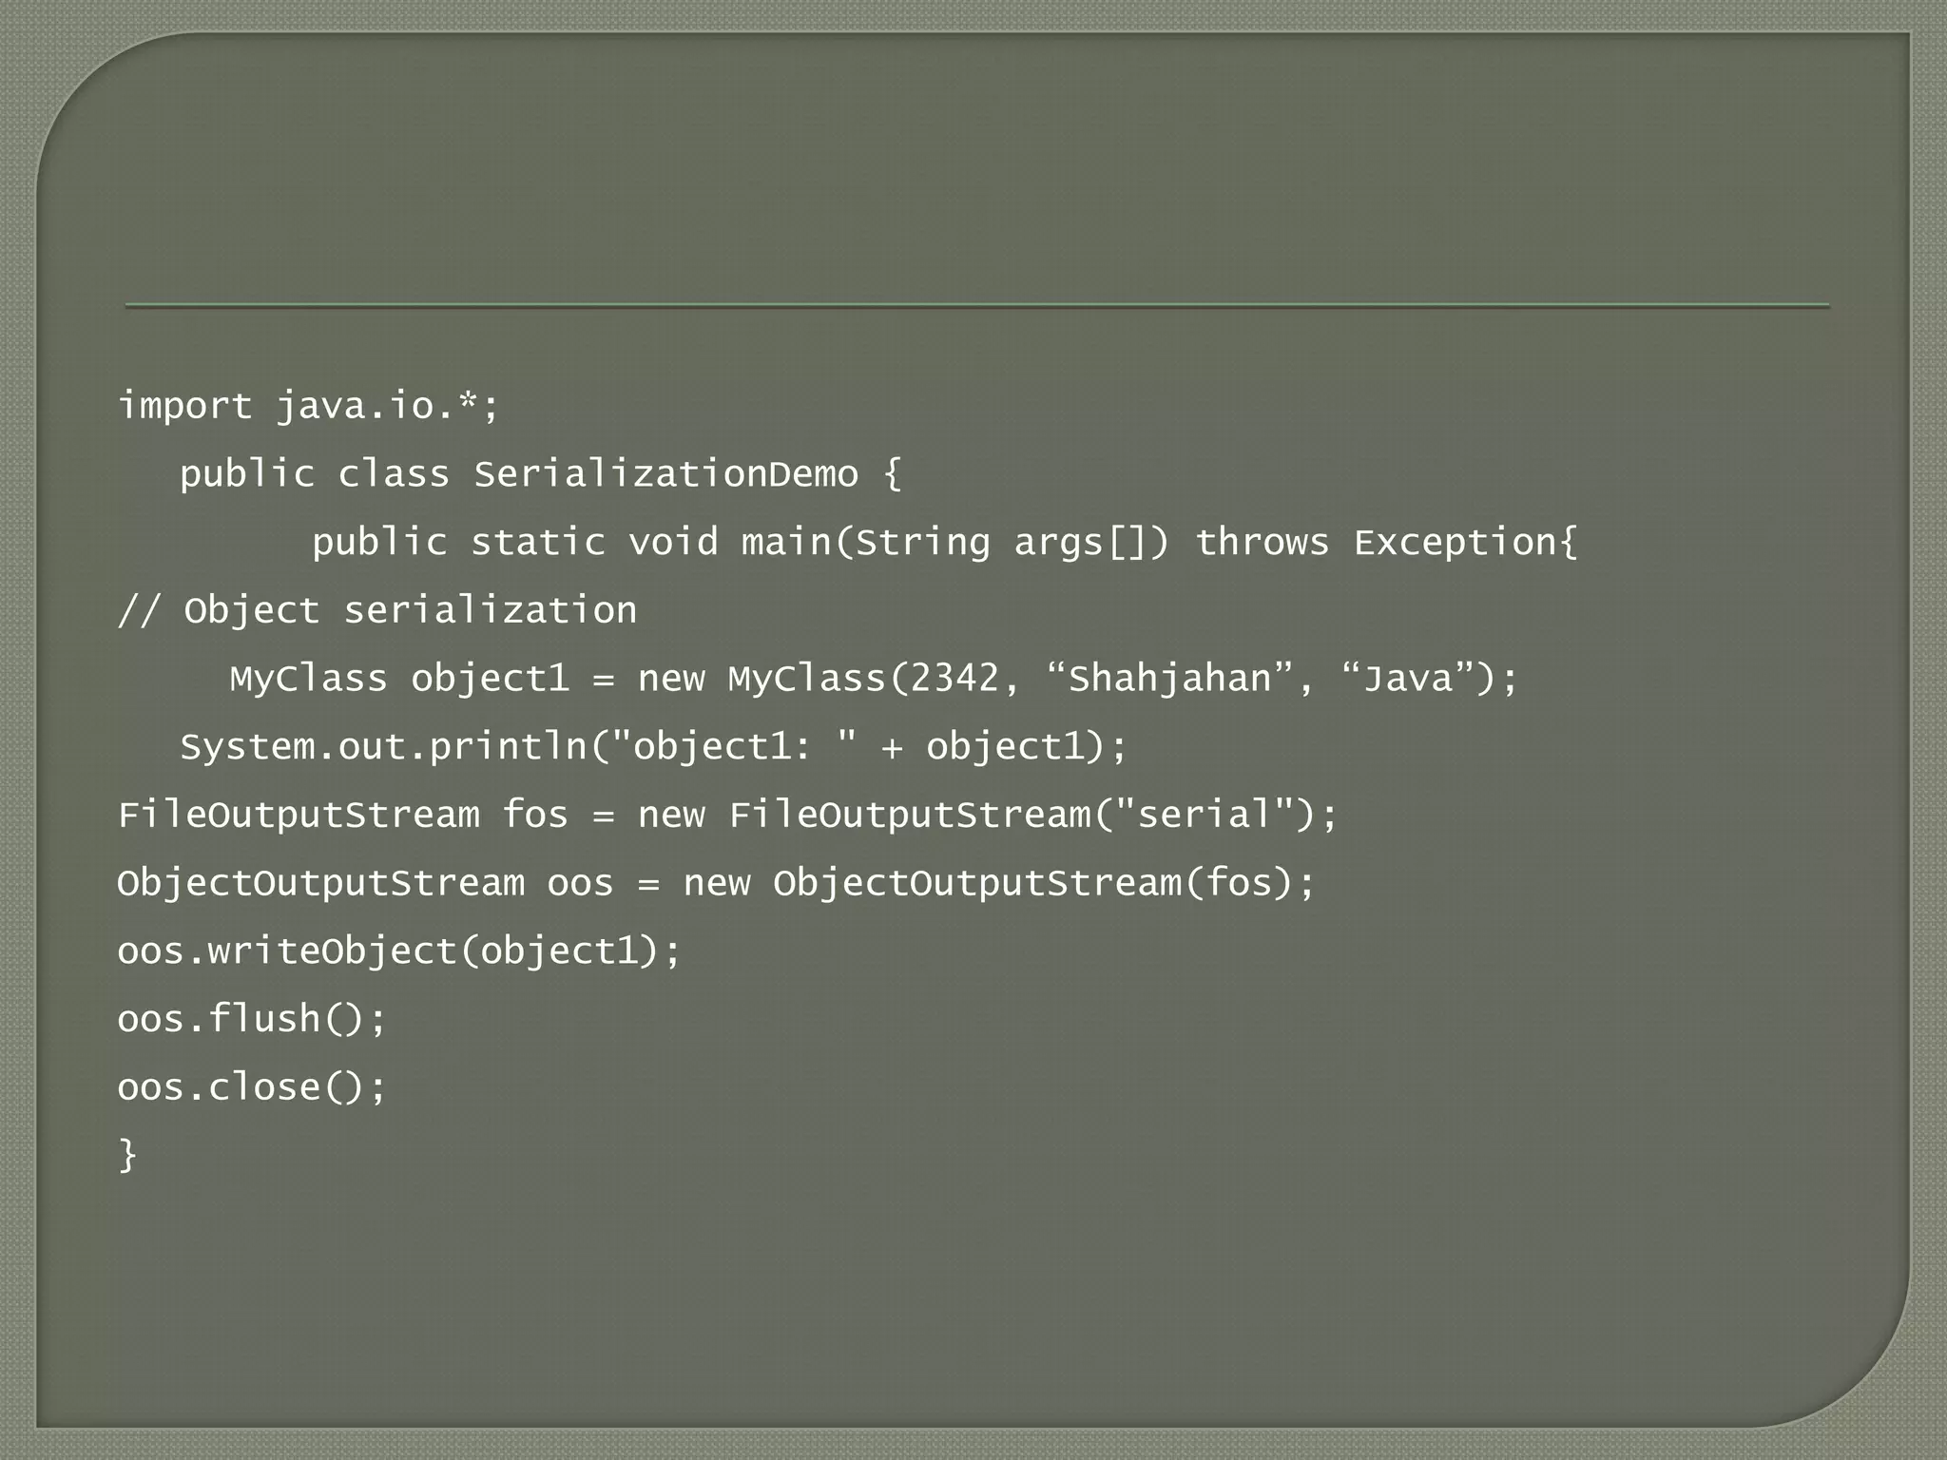Screen dimensions: 1947x1460
Task: Click the 'public class' keywords
Action: click(314, 473)
